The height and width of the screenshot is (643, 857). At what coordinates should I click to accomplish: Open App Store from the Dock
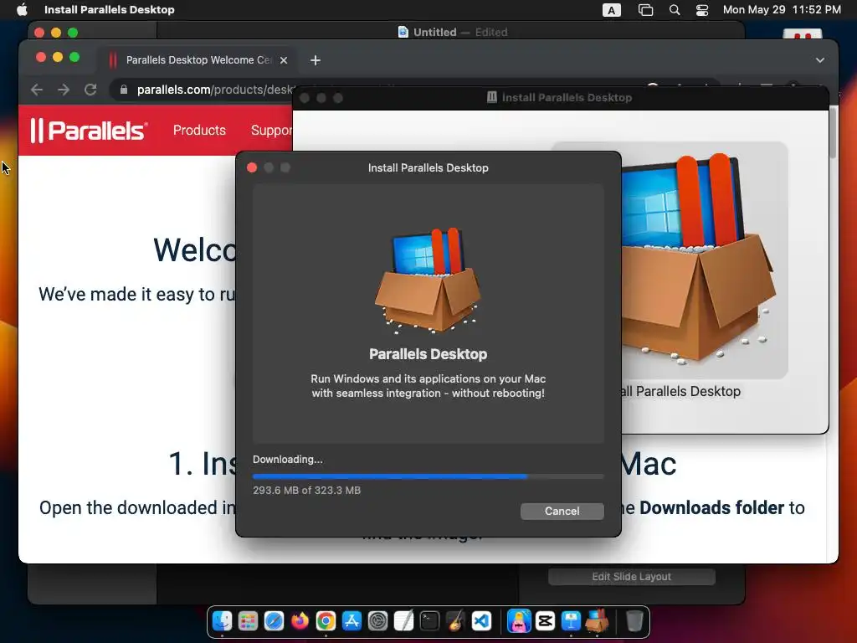(x=352, y=621)
